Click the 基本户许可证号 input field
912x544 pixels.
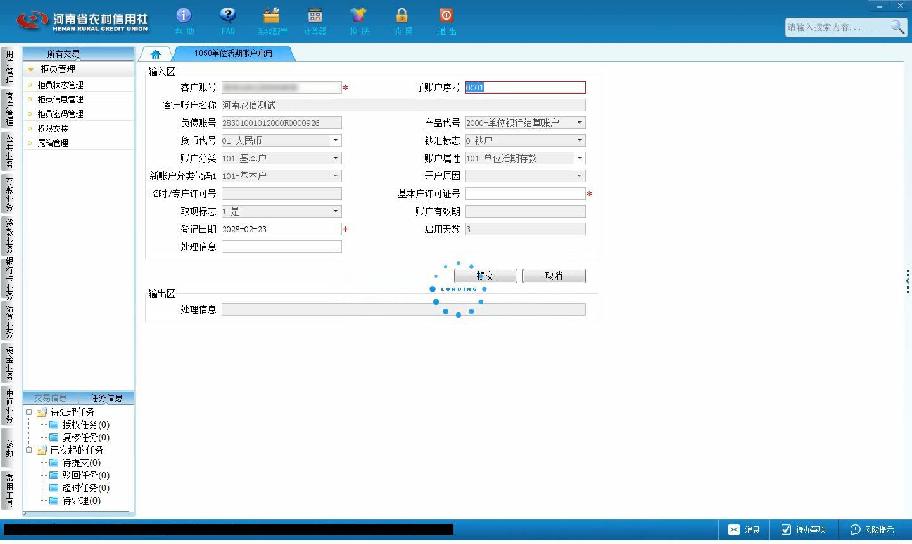(525, 194)
